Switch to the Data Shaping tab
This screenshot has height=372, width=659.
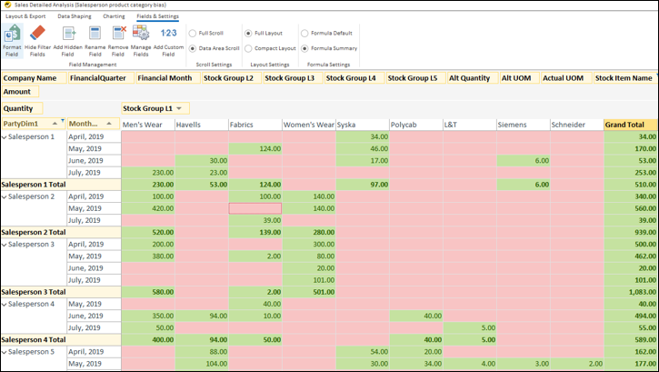[x=75, y=16]
